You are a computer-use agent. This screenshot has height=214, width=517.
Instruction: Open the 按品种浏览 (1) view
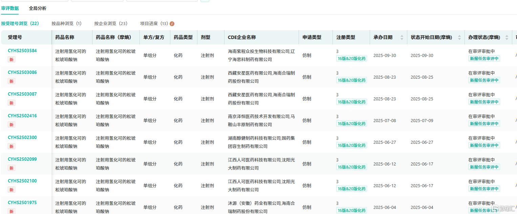tap(66, 24)
